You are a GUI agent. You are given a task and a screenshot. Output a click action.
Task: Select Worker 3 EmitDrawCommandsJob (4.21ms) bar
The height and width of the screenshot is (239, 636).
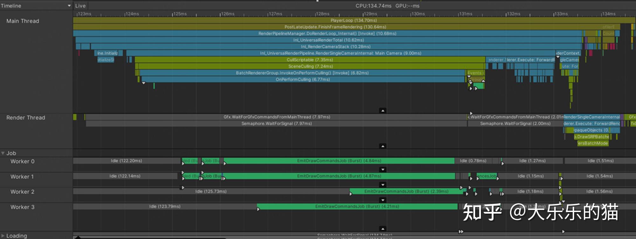[357, 207]
